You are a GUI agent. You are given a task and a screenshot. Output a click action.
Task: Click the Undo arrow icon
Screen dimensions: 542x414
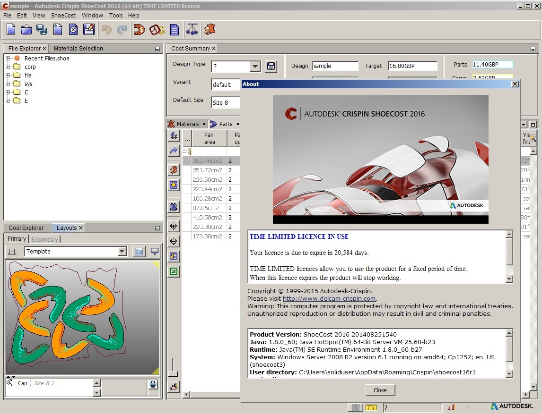[x=106, y=30]
